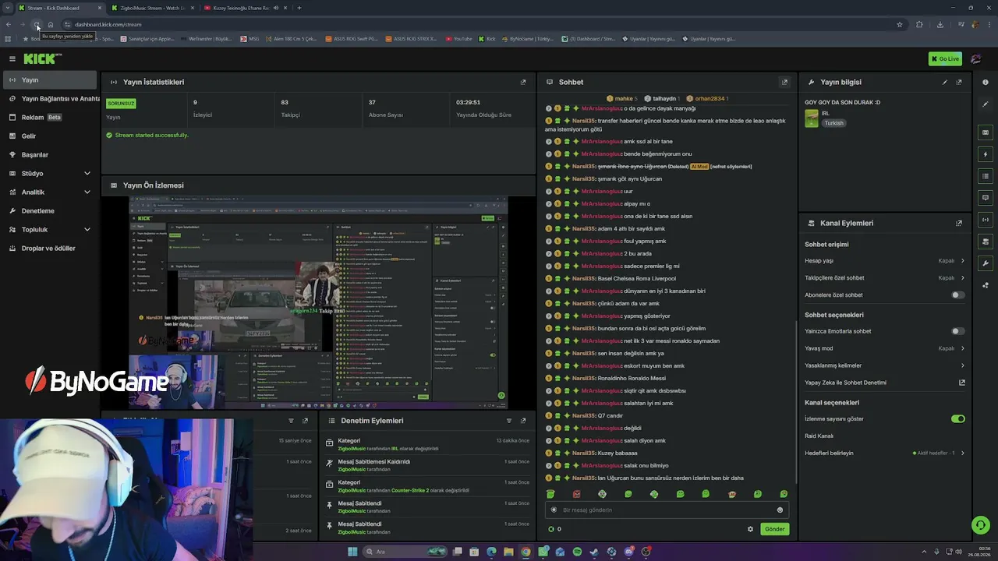Viewport: 998px width, 561px height.
Task: Send the chat message with Gönder
Action: pyautogui.click(x=774, y=529)
